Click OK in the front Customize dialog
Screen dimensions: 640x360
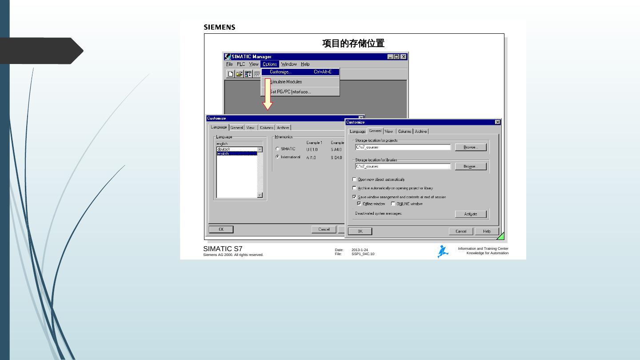tap(360, 231)
